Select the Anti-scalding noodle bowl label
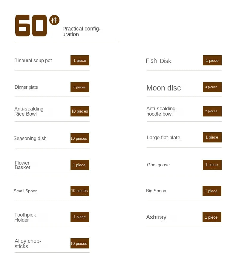The image size is (236, 261). 161,111
